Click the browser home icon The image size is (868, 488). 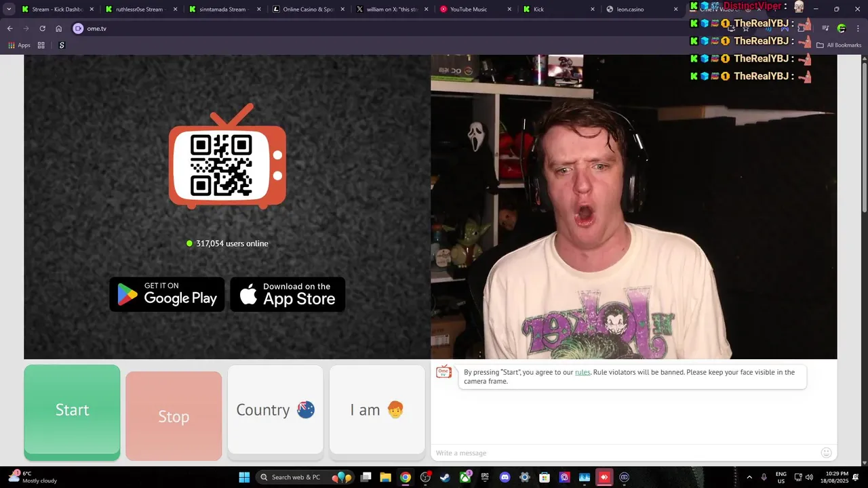click(x=58, y=28)
